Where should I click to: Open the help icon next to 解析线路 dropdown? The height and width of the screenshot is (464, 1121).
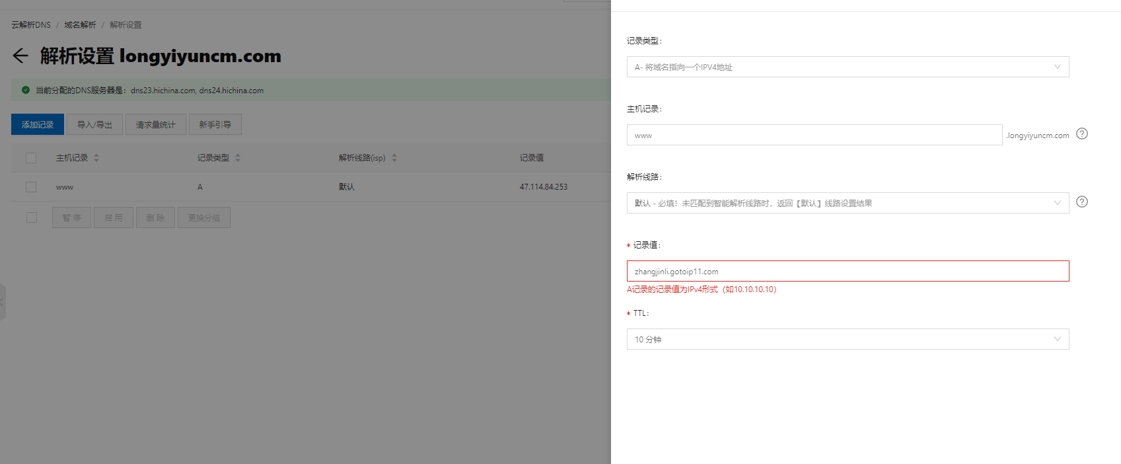(x=1082, y=202)
